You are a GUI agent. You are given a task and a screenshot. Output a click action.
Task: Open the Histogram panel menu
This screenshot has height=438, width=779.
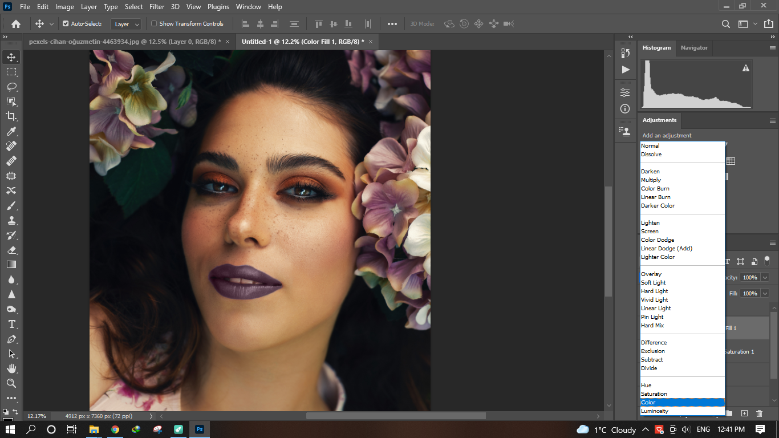coord(773,48)
